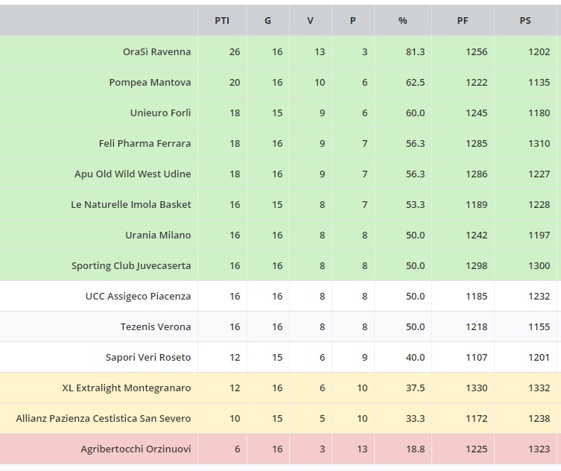This screenshot has height=471, width=561.
Task: Sort by PF column header
Action: (x=463, y=21)
